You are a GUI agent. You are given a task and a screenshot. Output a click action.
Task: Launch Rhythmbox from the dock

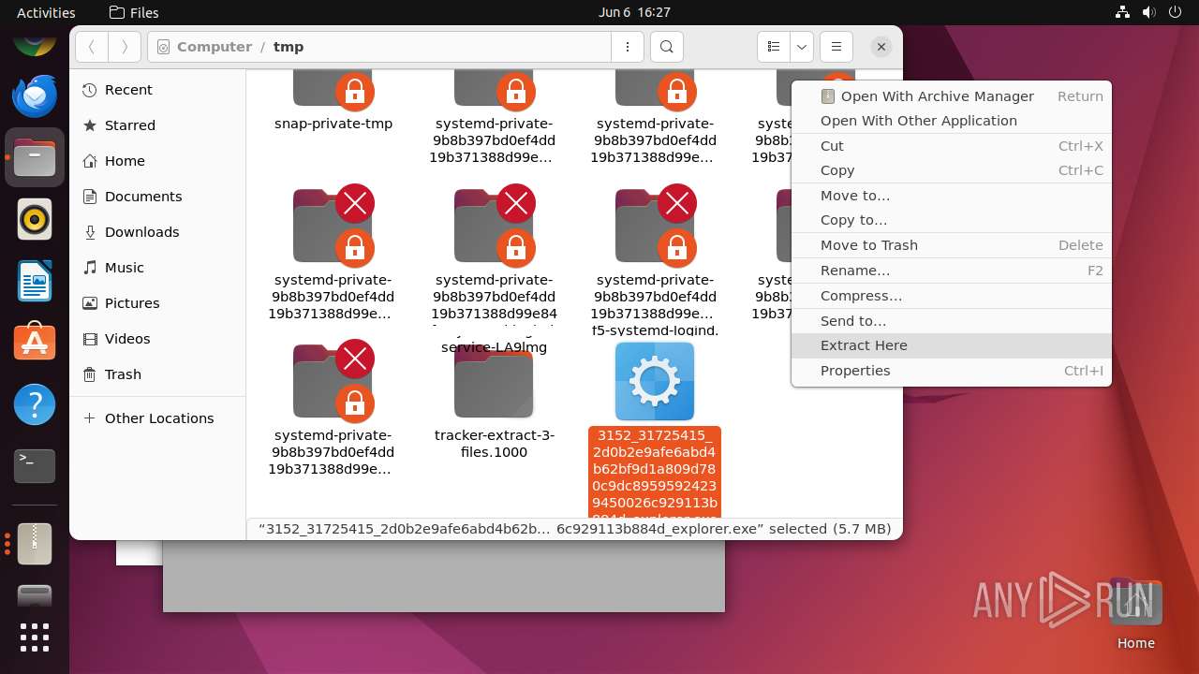point(35,220)
